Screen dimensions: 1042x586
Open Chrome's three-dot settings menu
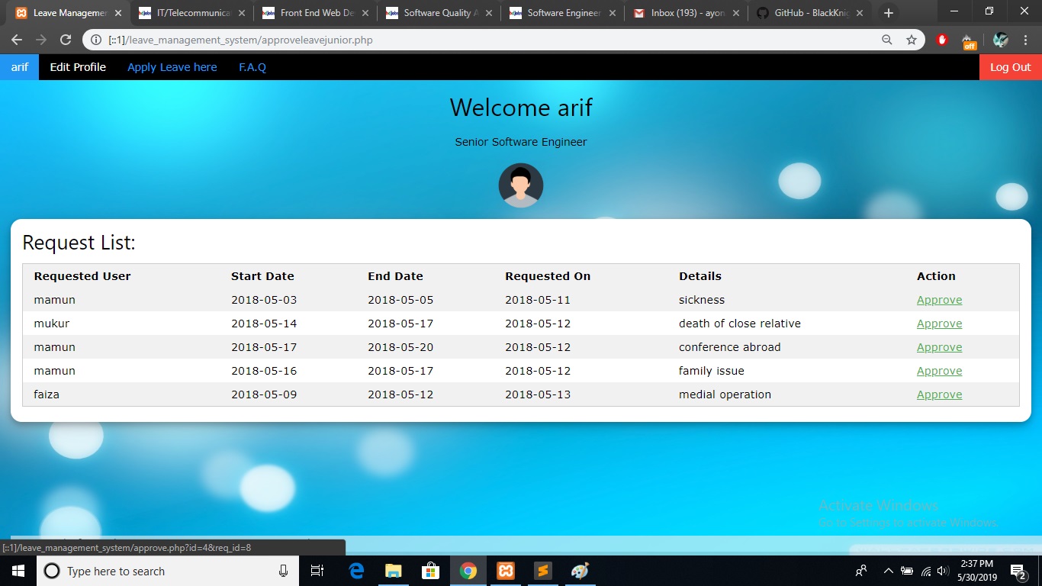[1026, 40]
